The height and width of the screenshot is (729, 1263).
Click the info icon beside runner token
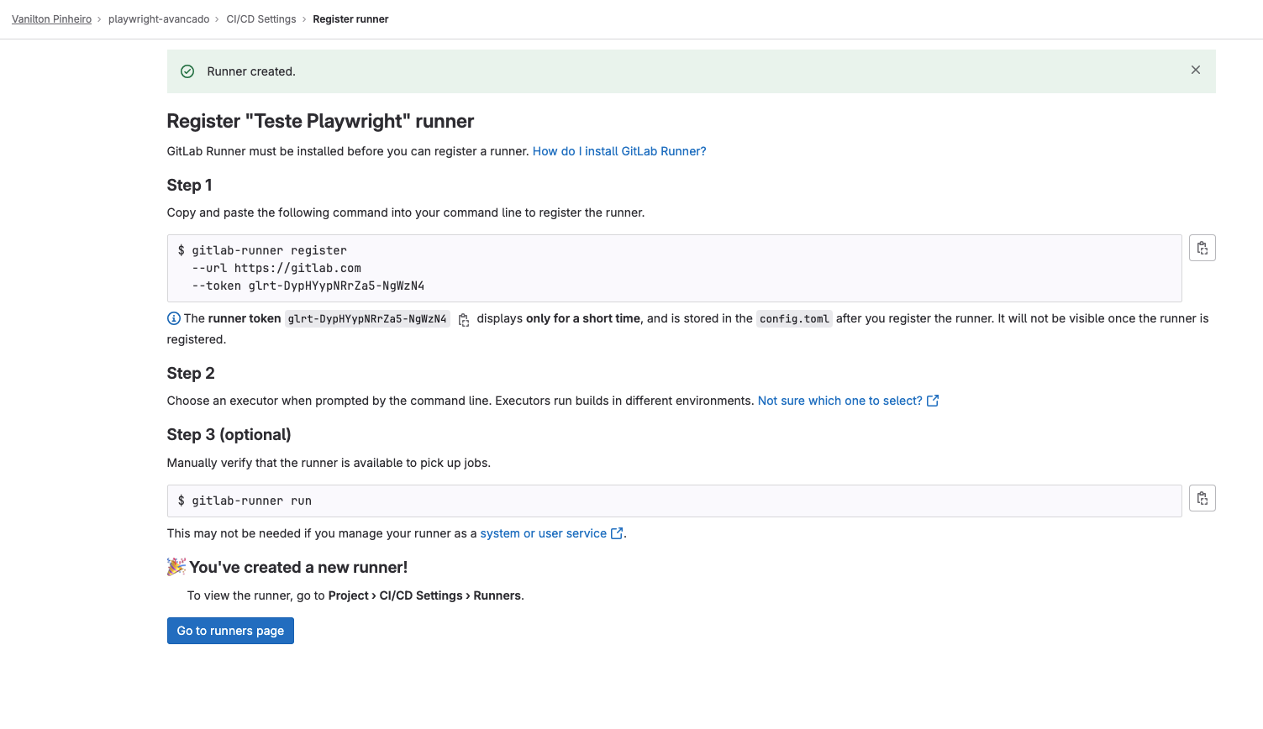coord(174,318)
